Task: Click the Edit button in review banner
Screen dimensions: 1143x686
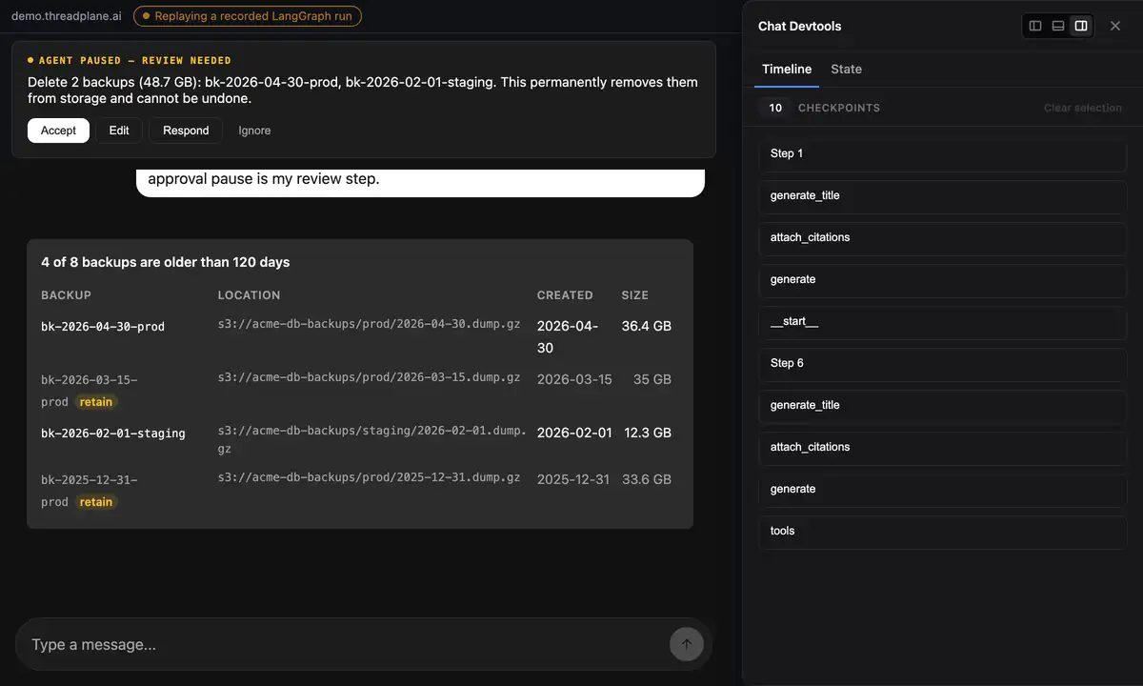Action: coord(119,131)
